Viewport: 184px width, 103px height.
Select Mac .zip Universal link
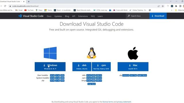pos(126,75)
